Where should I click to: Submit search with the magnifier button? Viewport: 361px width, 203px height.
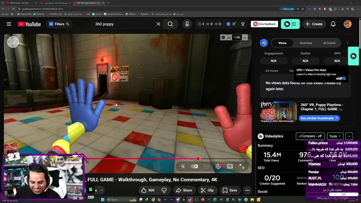(x=170, y=24)
